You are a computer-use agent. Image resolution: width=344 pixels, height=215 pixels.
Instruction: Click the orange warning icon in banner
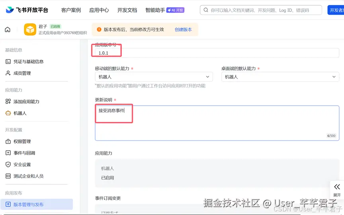tap(99, 29)
